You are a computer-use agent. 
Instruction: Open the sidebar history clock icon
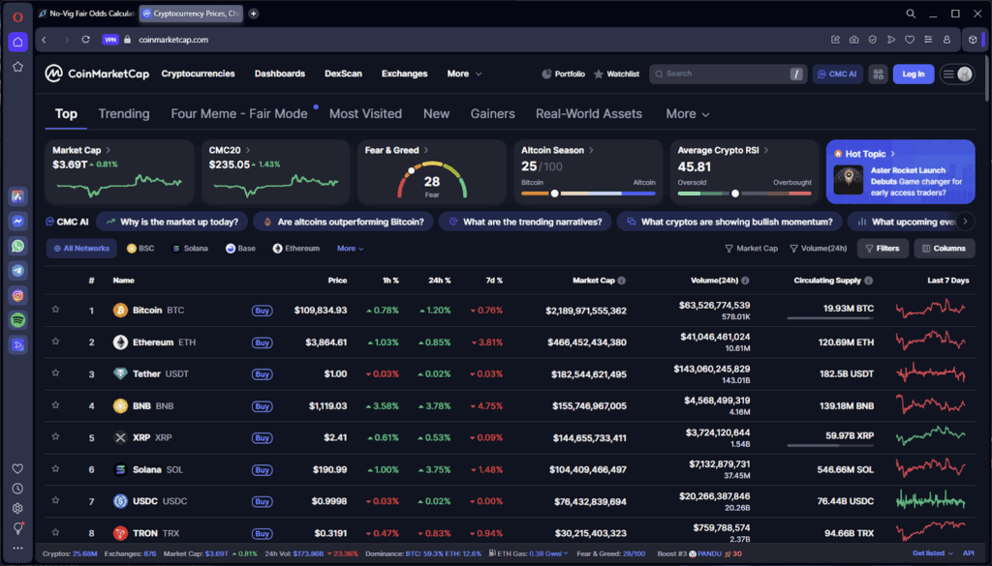pos(17,489)
